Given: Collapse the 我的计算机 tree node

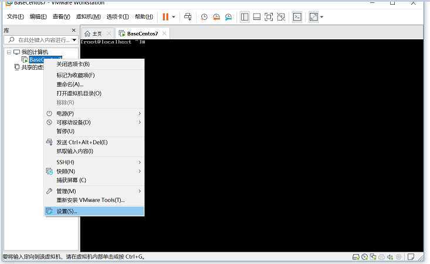Looking at the screenshot, I should click(x=9, y=52).
